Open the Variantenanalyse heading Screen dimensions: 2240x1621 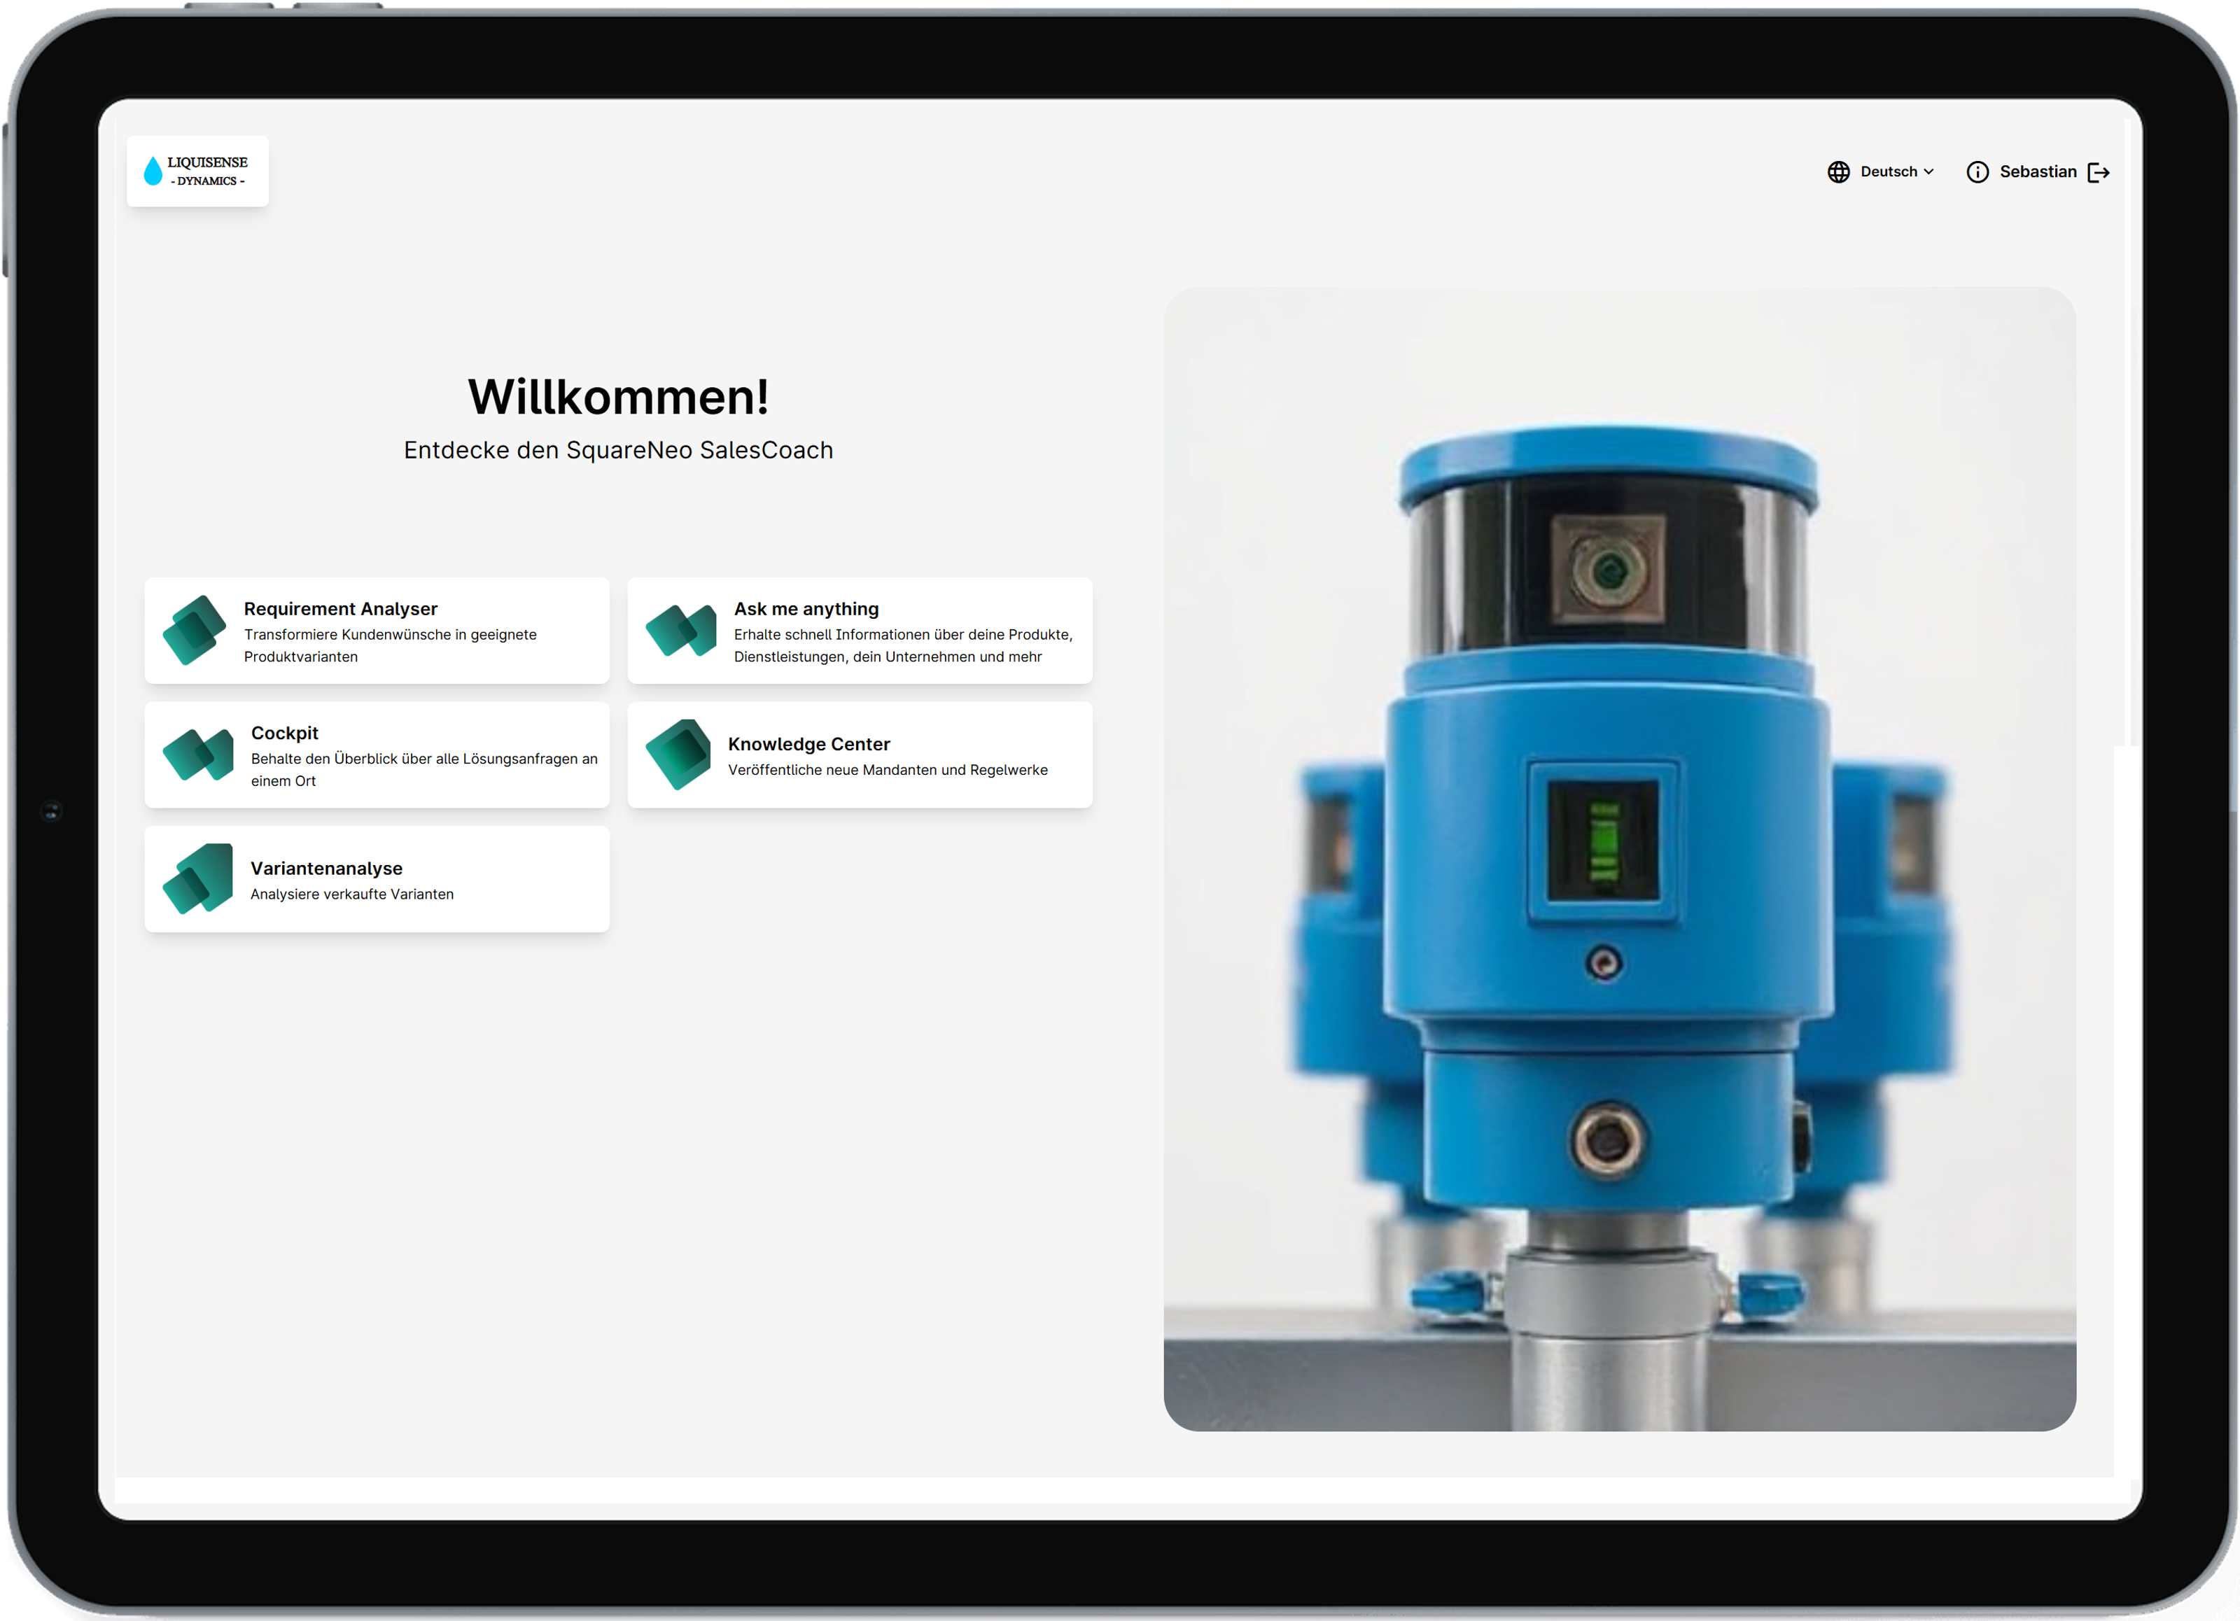tap(326, 869)
